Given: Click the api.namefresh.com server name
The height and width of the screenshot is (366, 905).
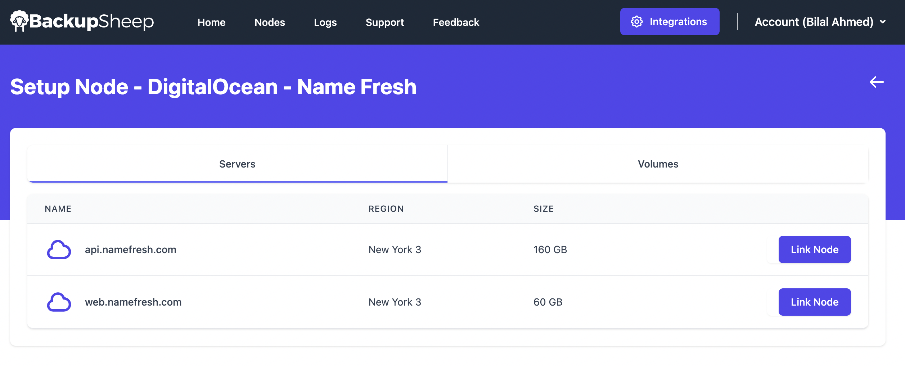Looking at the screenshot, I should click(131, 250).
